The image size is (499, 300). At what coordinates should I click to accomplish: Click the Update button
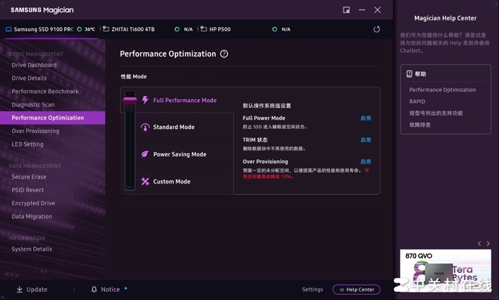click(32, 289)
